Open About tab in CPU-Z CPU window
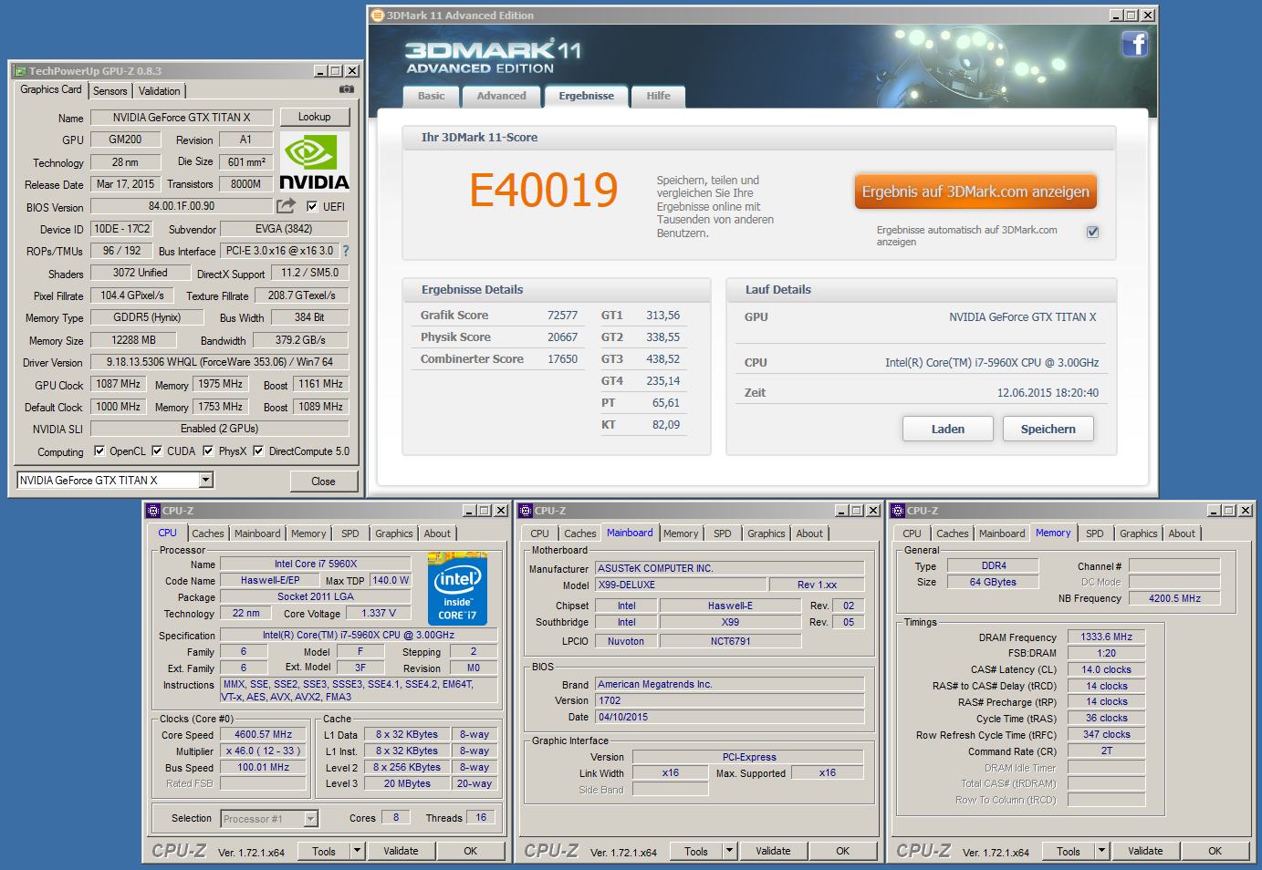Screen dimensions: 1262x870 pos(437,533)
